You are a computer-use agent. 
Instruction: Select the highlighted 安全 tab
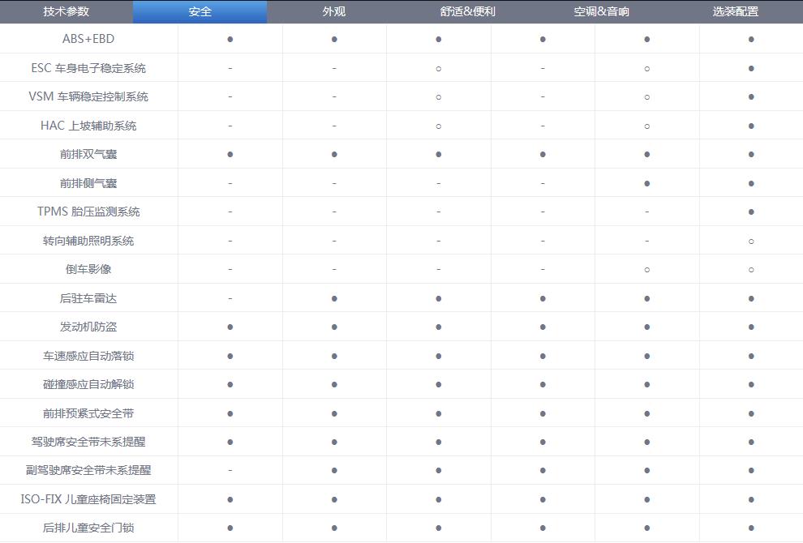point(200,11)
